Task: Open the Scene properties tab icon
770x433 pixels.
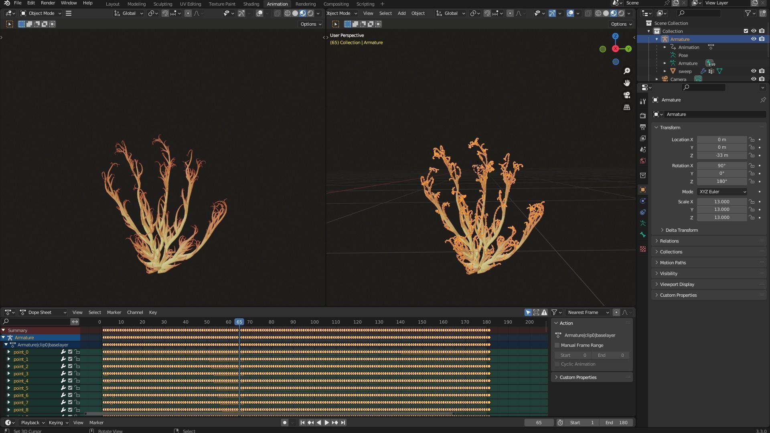Action: pos(643,150)
